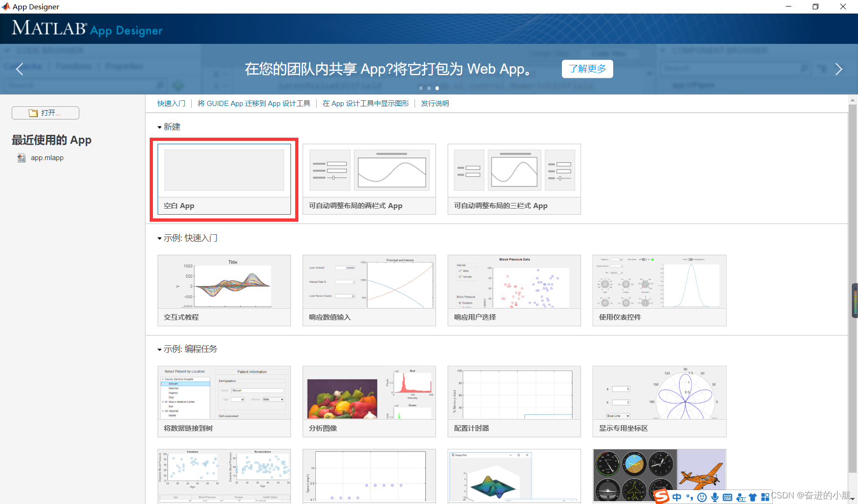Open the 显示专用坐标区 example
The width and height of the screenshot is (858, 504).
[x=659, y=401]
